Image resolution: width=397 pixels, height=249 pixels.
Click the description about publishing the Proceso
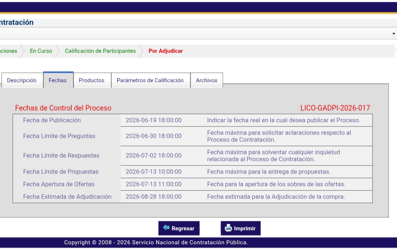pyautogui.click(x=283, y=120)
